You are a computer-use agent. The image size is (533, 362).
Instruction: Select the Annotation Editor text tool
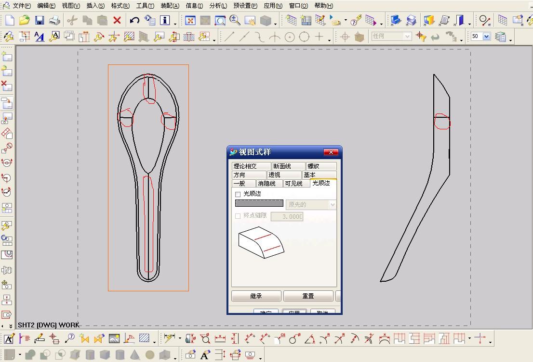pos(9,338)
